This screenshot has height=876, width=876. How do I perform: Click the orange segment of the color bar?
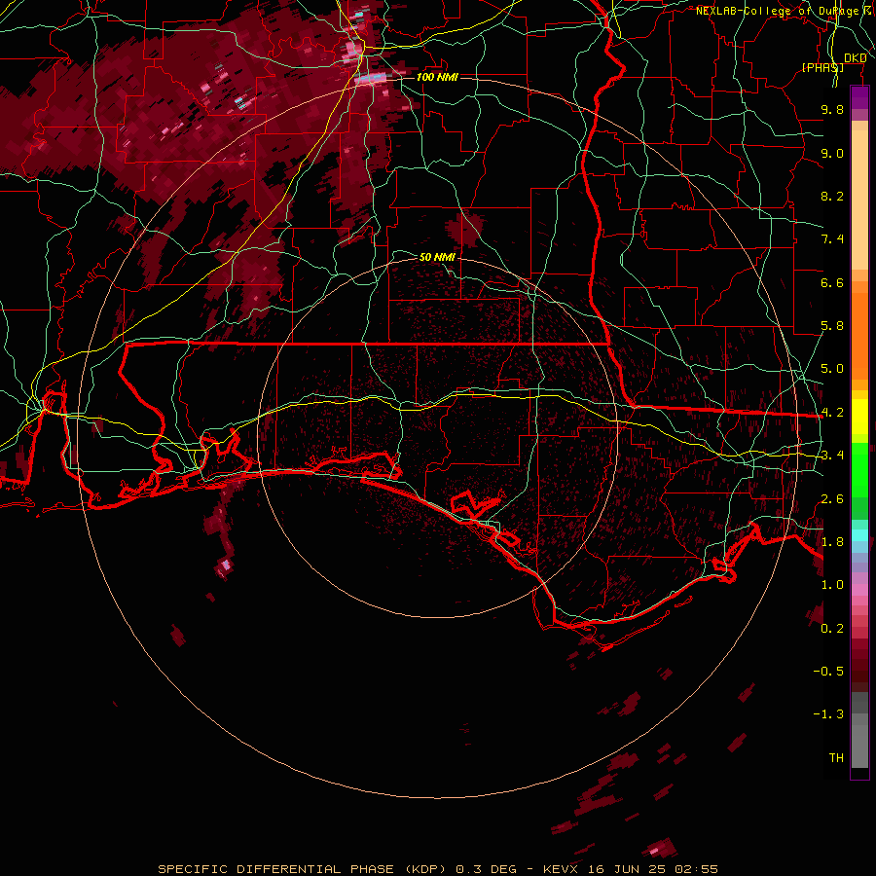pos(859,335)
